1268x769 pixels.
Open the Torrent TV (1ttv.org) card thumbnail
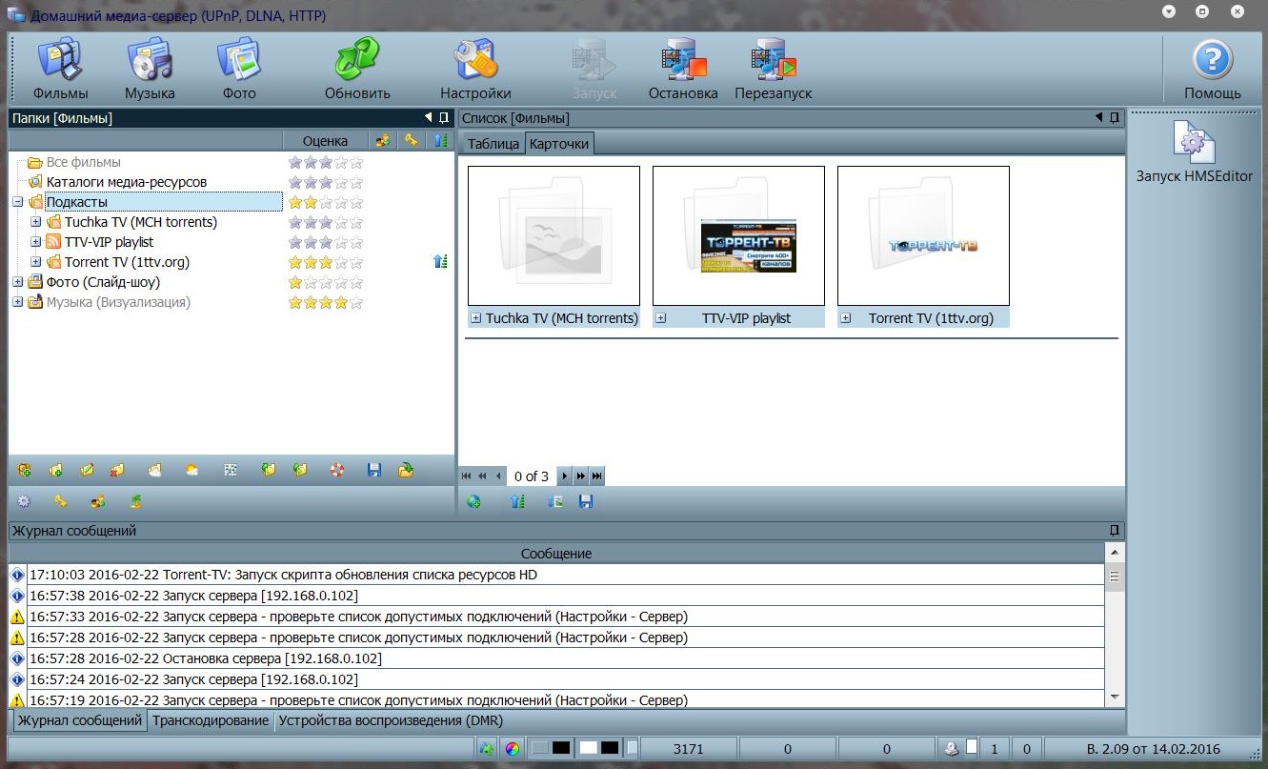(923, 235)
